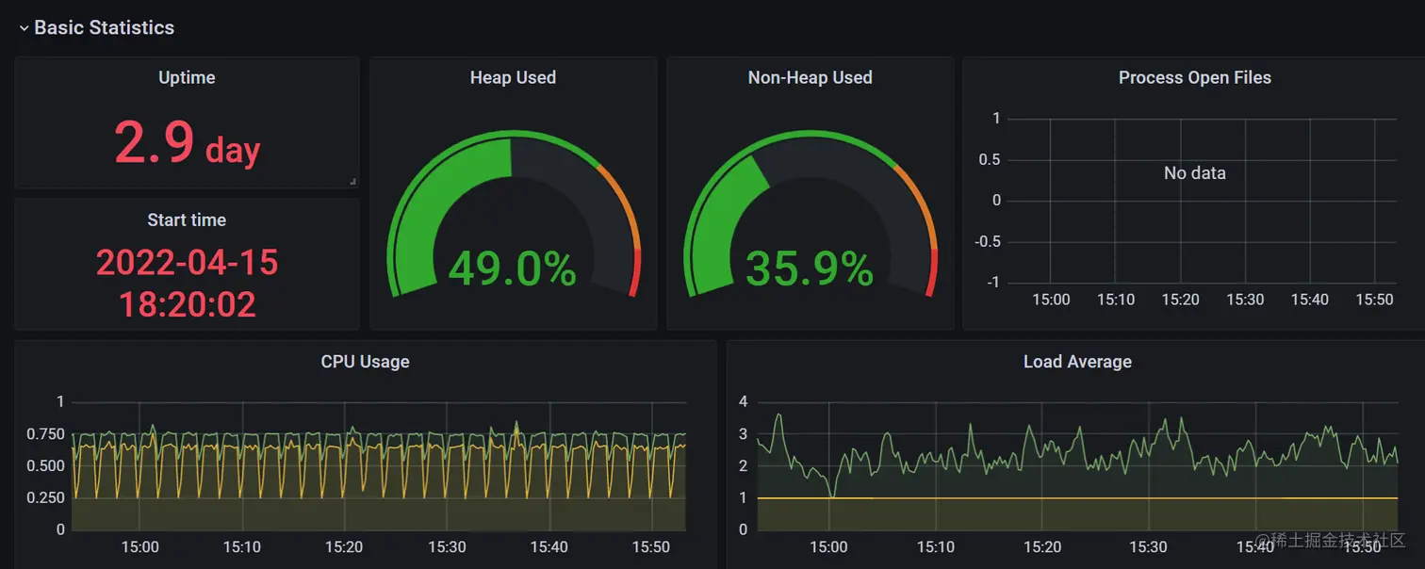Open the Uptime panel title menu
1425x569 pixels.
[187, 77]
